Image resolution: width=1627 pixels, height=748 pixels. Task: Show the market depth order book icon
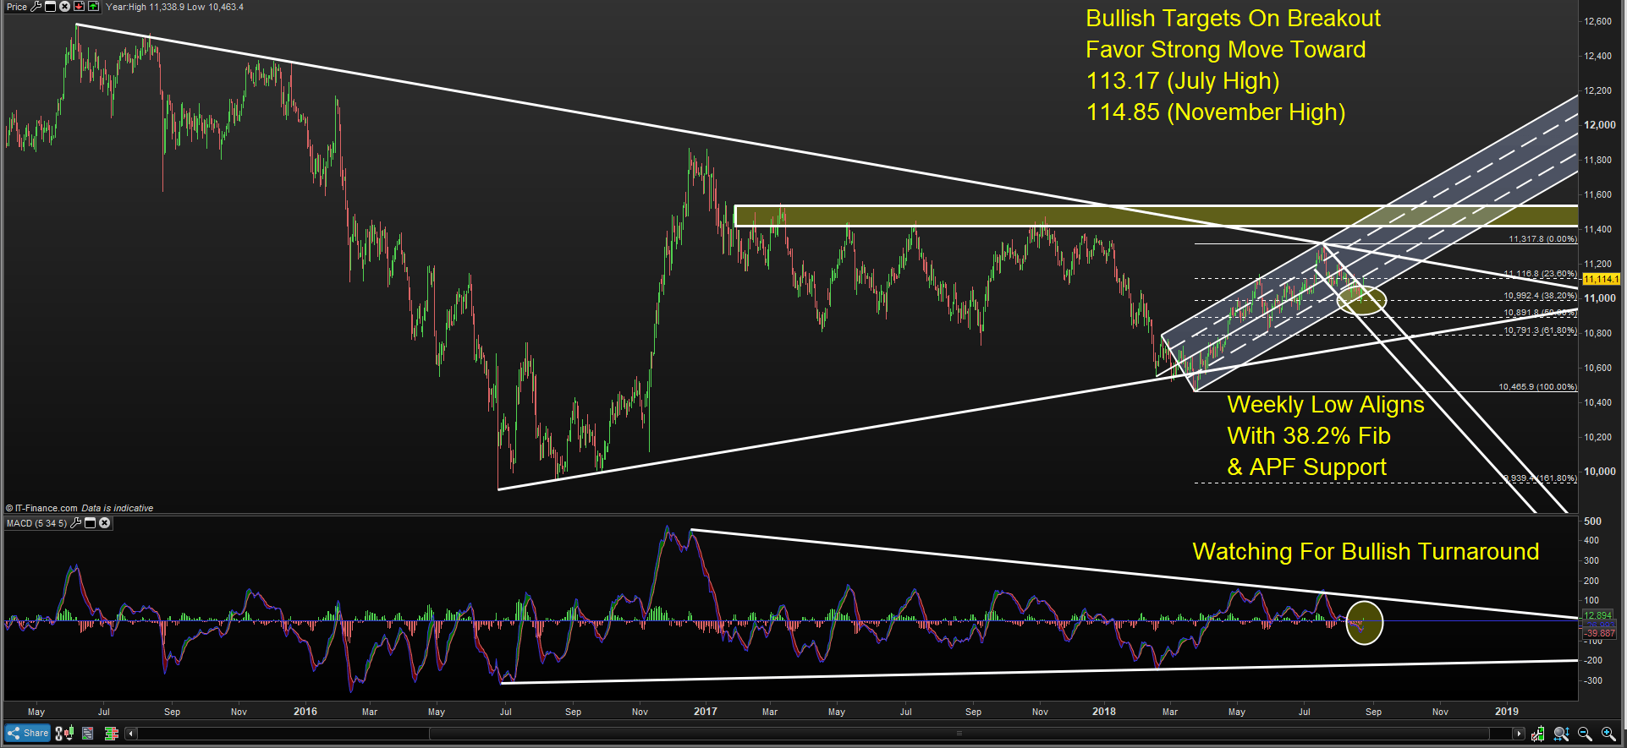click(x=111, y=734)
